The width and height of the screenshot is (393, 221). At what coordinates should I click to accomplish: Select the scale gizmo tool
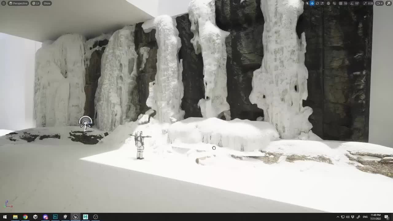322,3
